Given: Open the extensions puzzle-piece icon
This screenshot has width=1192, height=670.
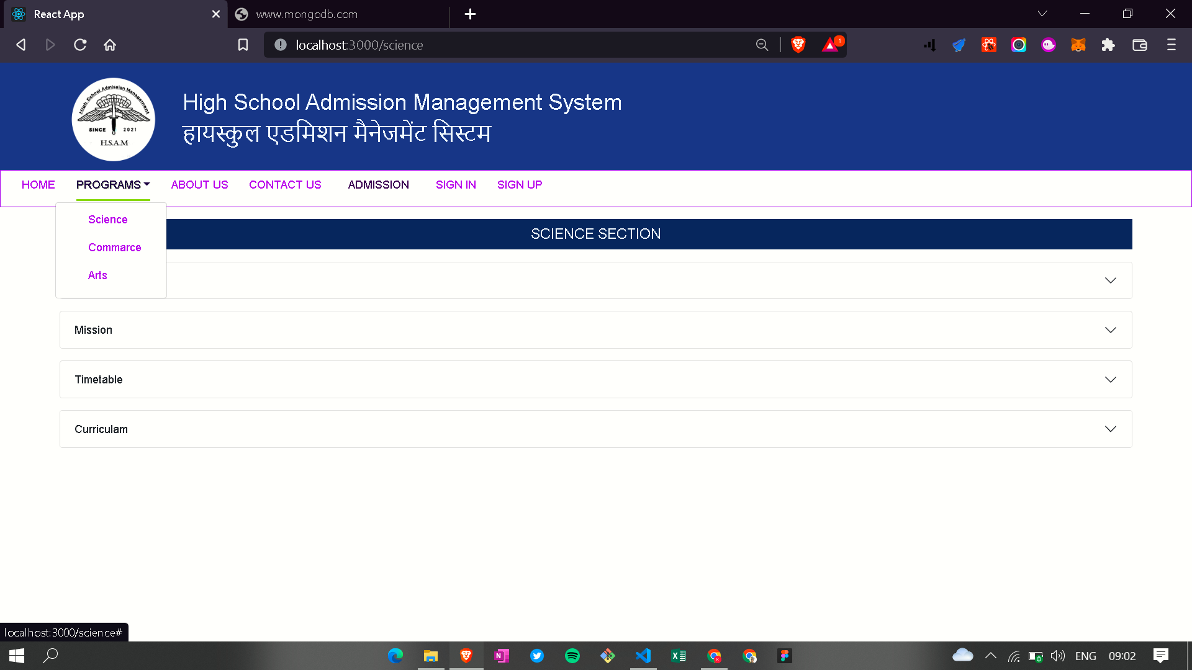Looking at the screenshot, I should pos(1108,45).
